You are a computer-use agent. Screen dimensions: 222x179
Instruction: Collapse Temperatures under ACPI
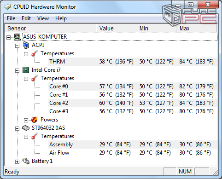(26, 54)
